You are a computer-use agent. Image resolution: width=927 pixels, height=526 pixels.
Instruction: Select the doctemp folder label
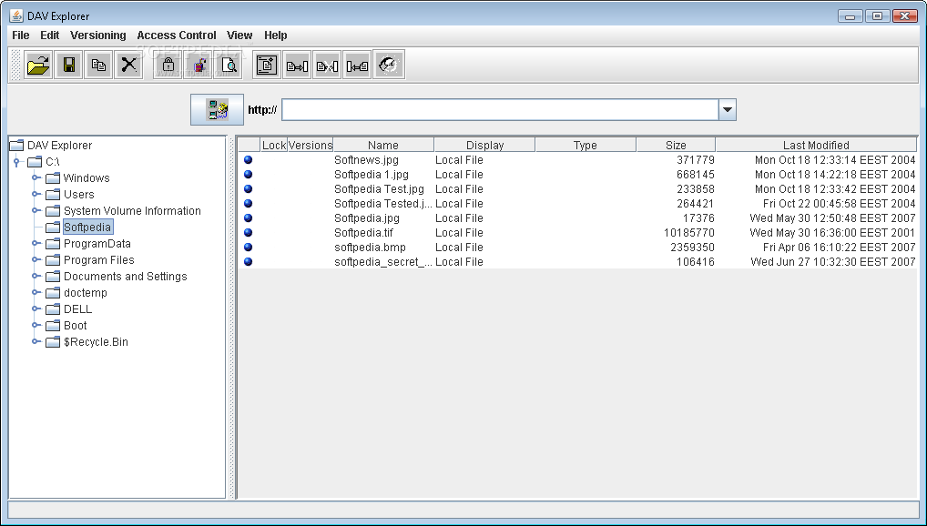click(x=85, y=292)
